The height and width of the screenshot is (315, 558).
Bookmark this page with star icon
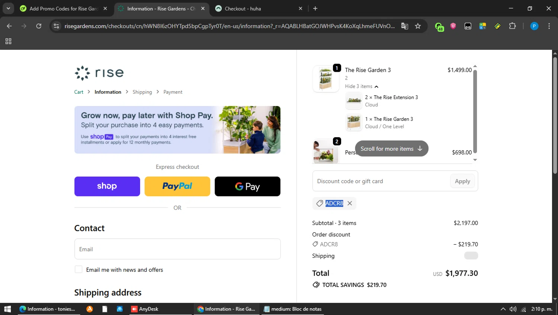(x=418, y=26)
